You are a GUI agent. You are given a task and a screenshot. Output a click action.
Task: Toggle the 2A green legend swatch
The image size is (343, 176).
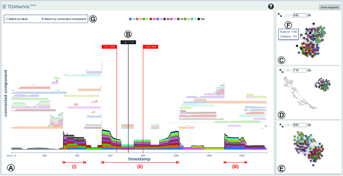click(144, 19)
